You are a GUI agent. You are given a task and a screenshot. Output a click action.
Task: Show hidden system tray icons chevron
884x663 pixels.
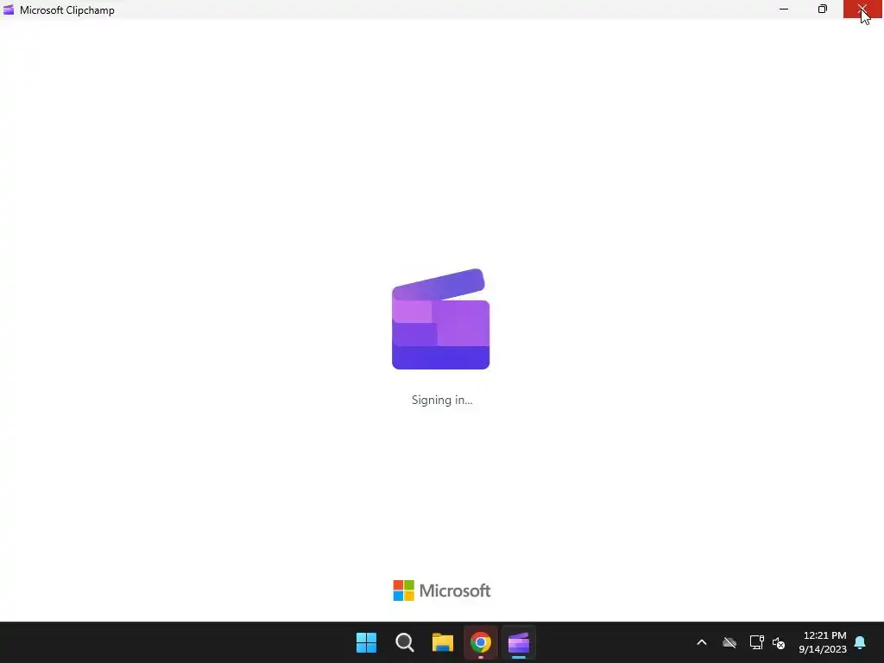(x=702, y=642)
